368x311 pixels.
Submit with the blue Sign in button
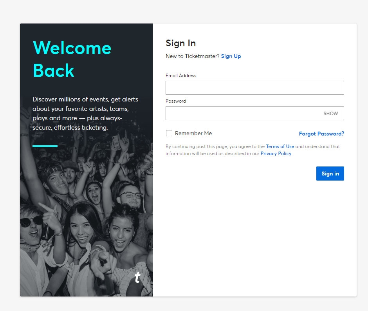click(330, 174)
